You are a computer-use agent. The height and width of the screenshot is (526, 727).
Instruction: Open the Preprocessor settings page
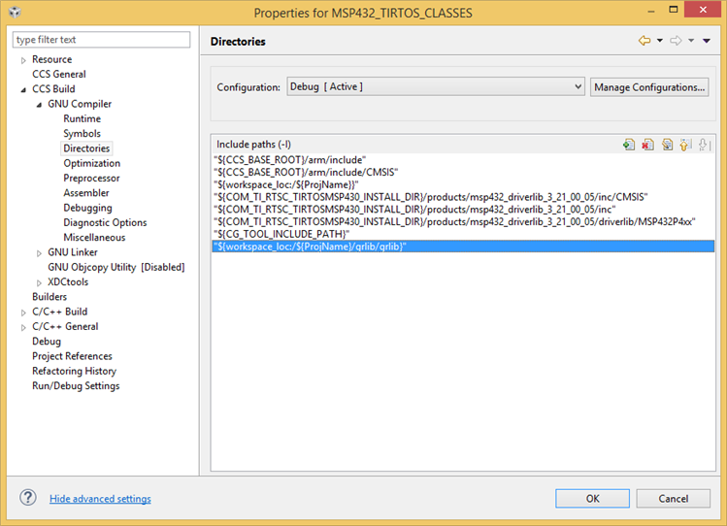(x=91, y=178)
